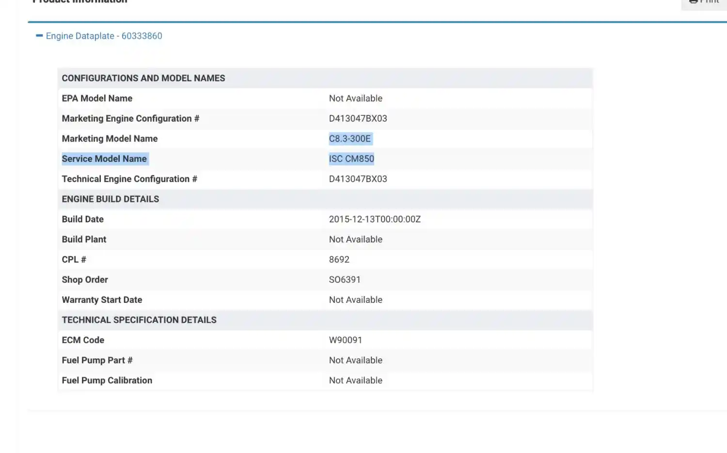Screen dimensions: 727x453
Task: Click the Fuel Pump Calibration label
Action: [107, 381]
